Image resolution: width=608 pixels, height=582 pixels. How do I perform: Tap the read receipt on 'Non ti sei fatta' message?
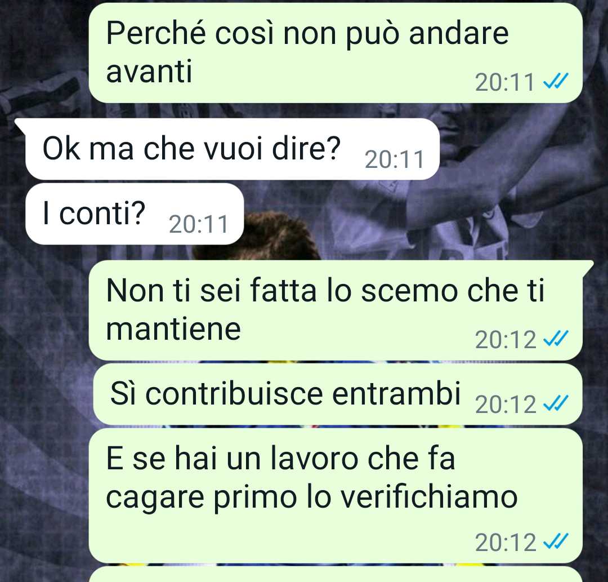point(556,339)
